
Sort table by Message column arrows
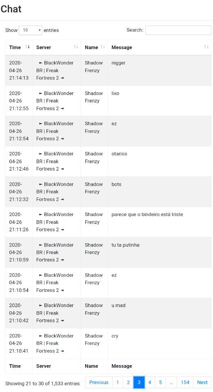[206, 47]
